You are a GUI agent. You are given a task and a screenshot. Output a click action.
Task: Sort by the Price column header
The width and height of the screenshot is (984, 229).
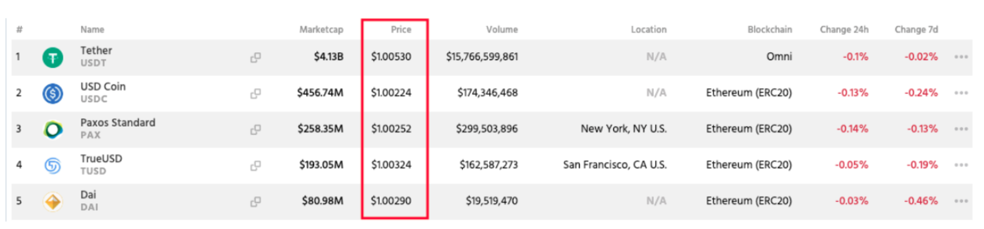point(401,30)
